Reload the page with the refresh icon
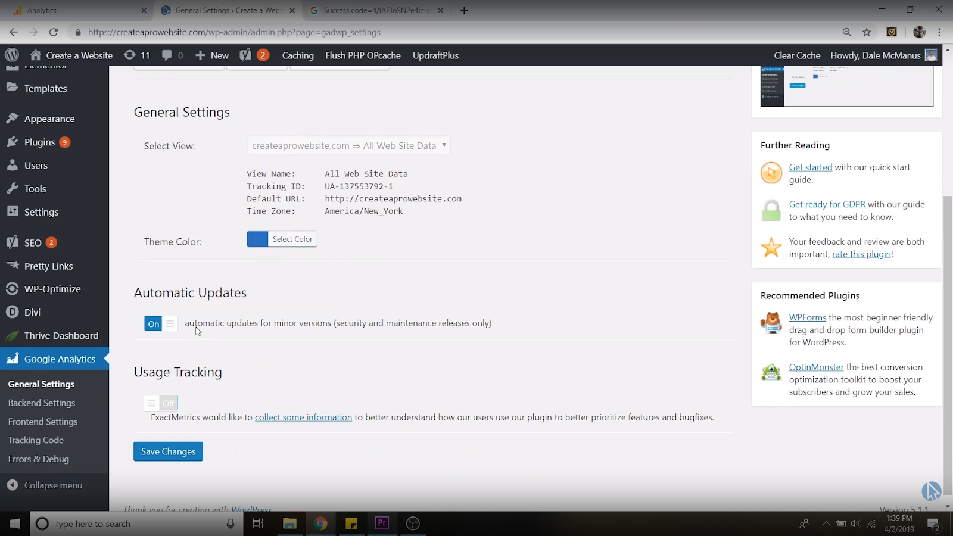Viewport: 953px width, 536px height. point(54,32)
